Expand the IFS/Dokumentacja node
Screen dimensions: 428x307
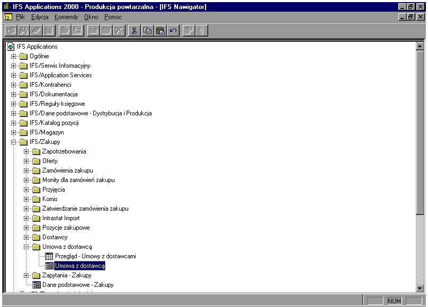click(x=13, y=95)
